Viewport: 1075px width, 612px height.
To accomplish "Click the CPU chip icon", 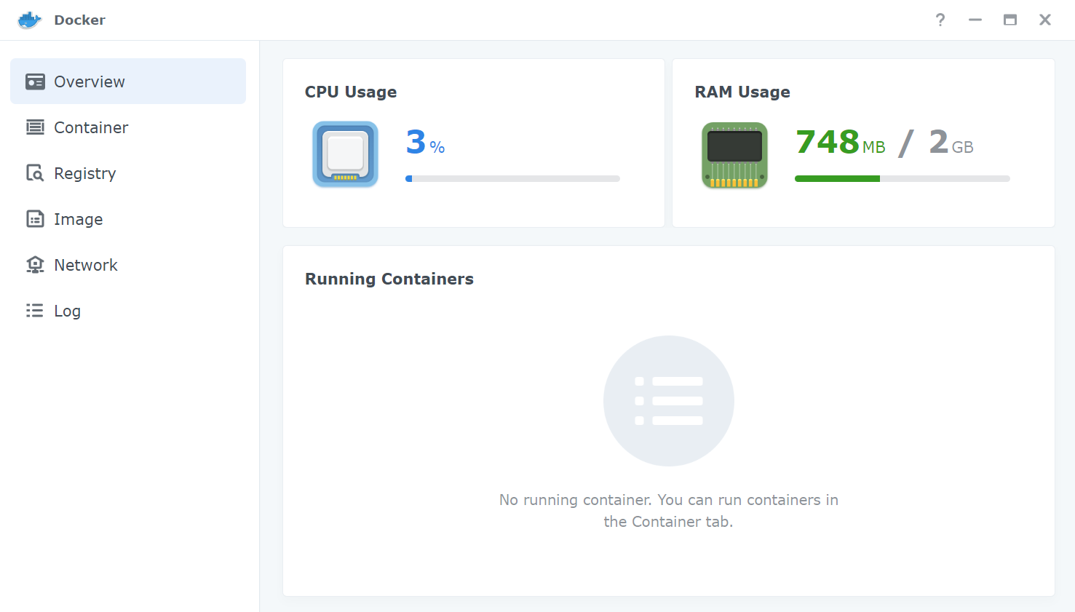I will 345,154.
